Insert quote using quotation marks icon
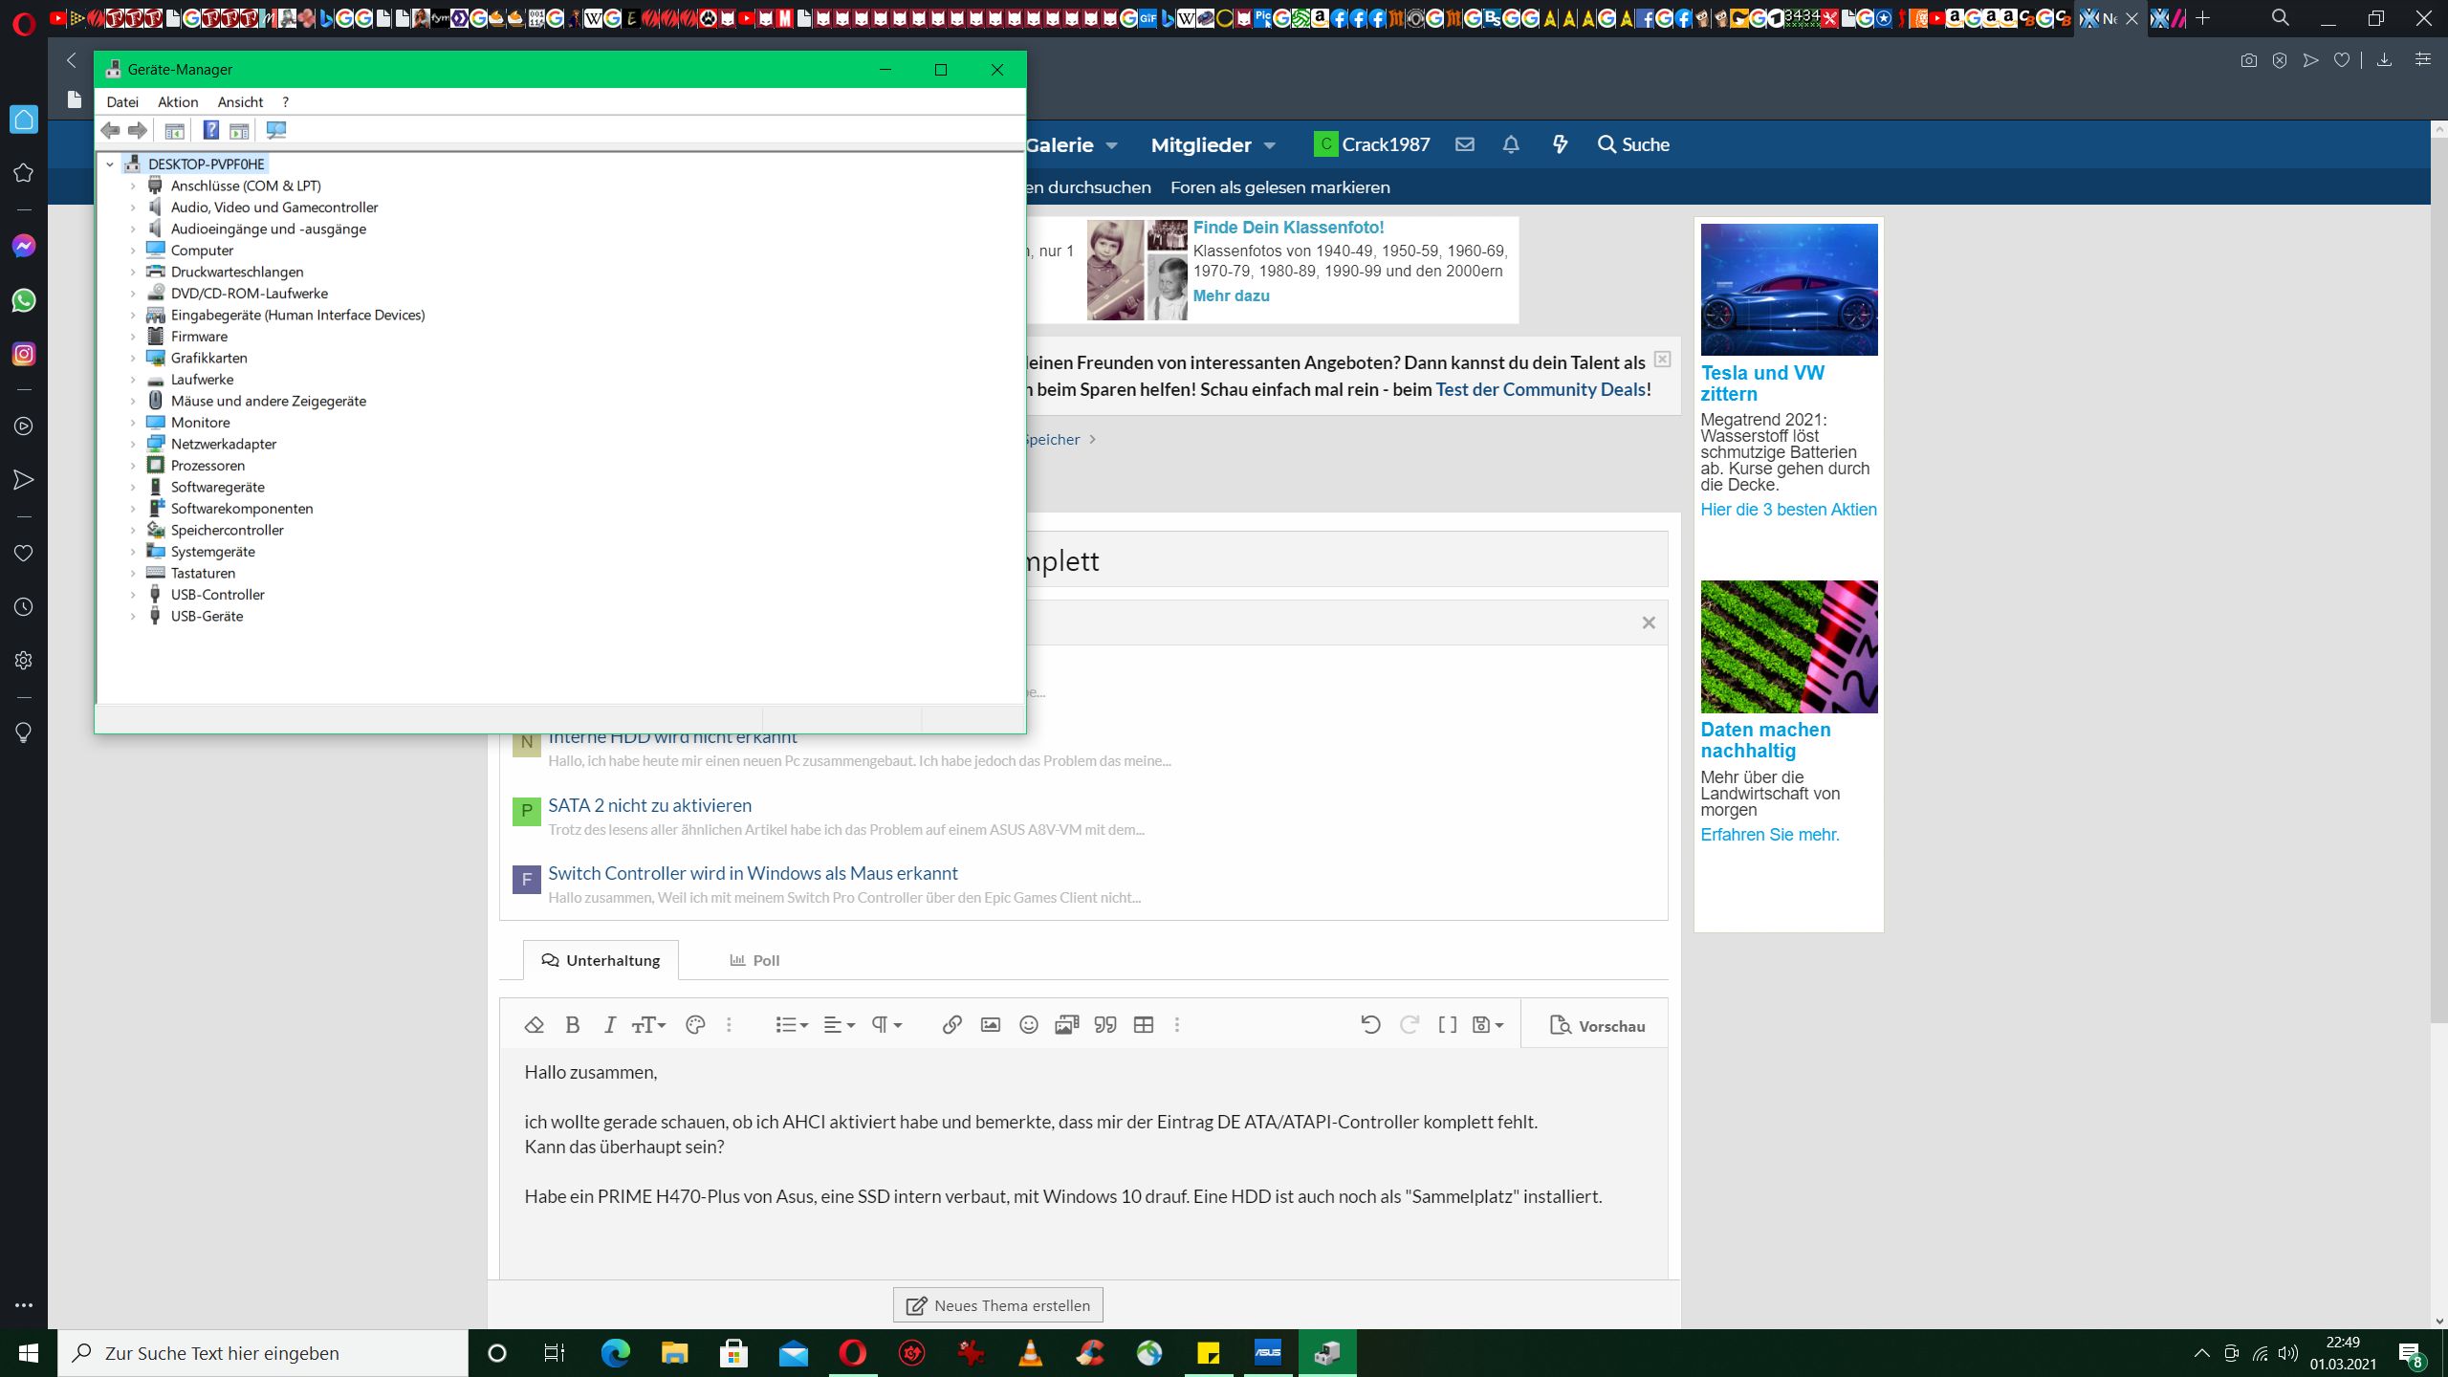 click(1105, 1025)
